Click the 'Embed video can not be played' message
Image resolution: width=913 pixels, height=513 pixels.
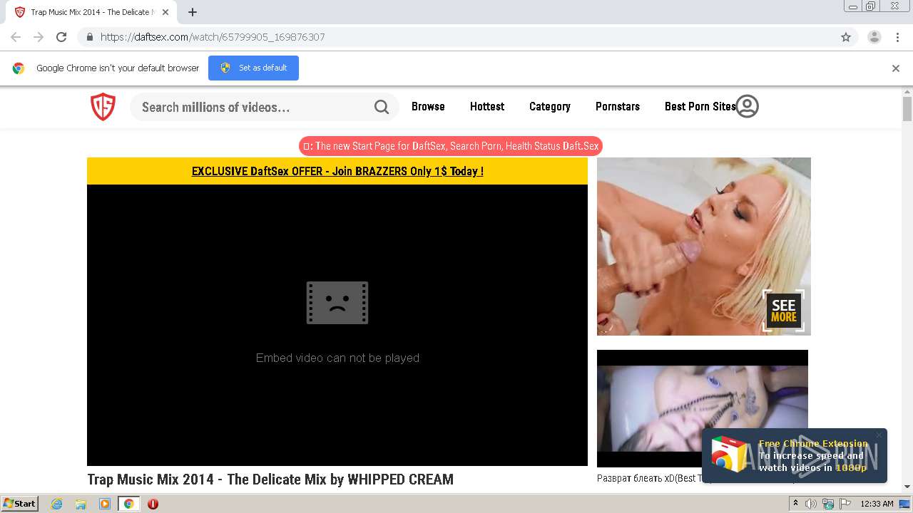tap(337, 358)
